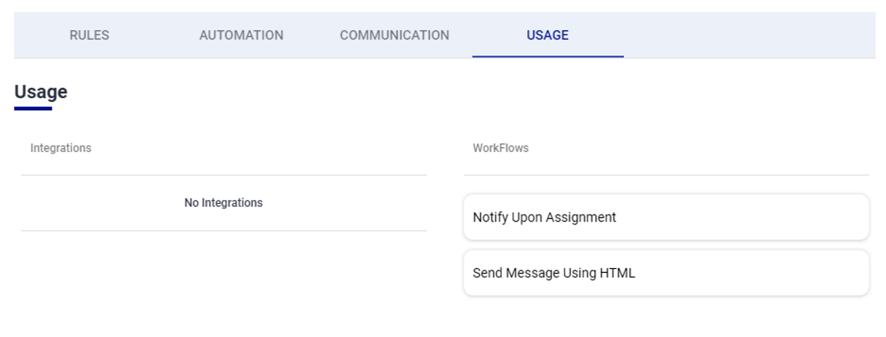Open the Send Message Using HTML workflow

[554, 274]
